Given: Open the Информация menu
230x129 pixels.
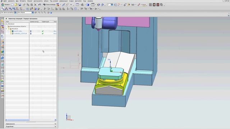Looking at the screenshot, I should click(x=64, y=1).
